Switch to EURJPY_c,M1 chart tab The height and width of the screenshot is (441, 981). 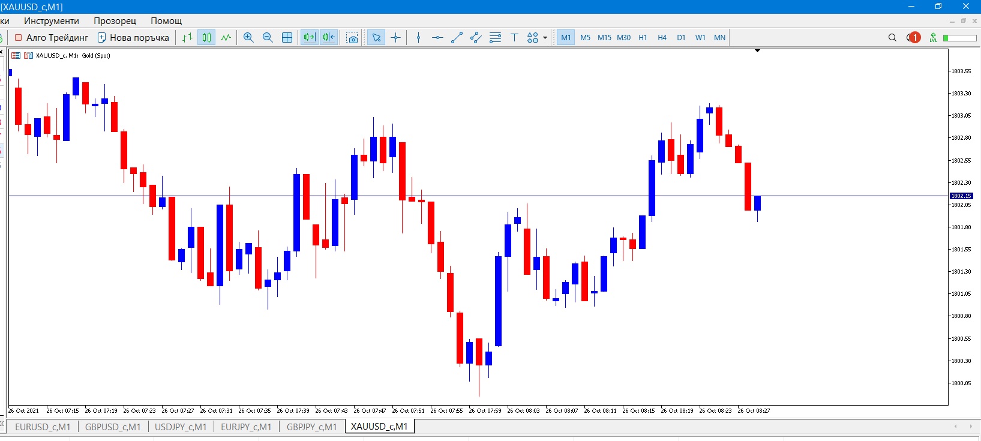tap(246, 427)
